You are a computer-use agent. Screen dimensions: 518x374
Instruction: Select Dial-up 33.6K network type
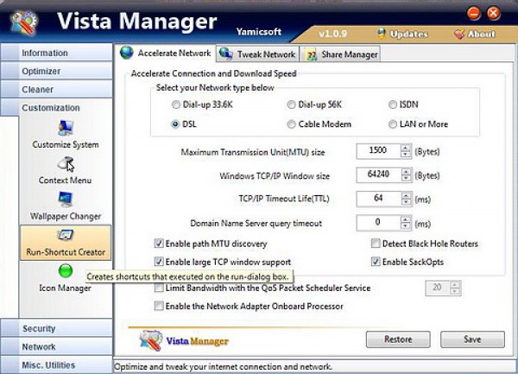tap(175, 105)
